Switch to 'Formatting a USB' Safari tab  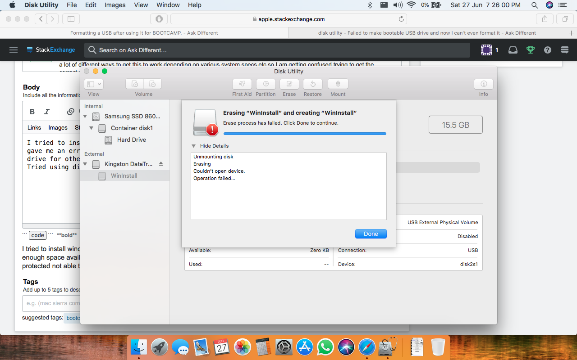coord(144,33)
